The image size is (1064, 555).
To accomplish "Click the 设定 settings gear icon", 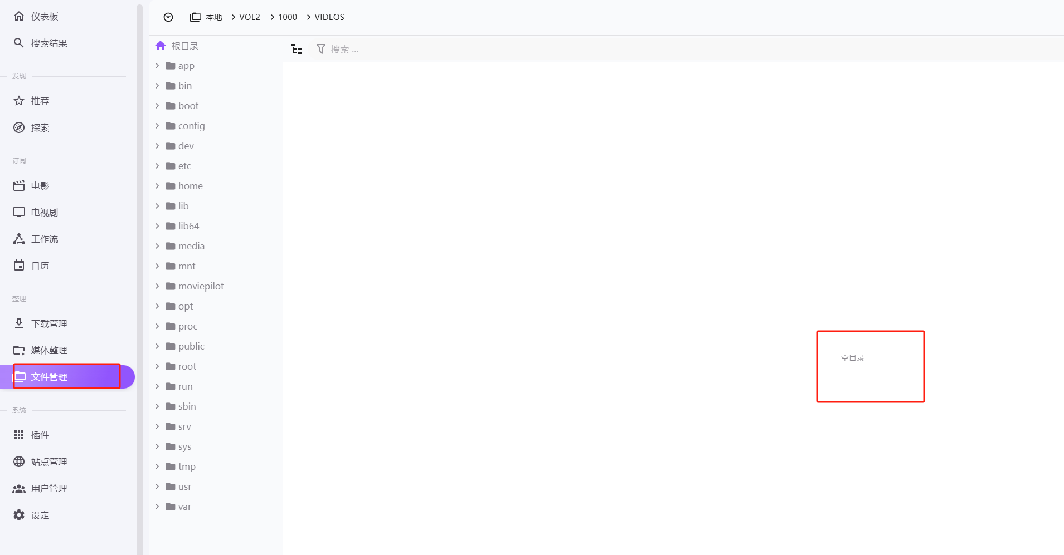I will click(x=19, y=515).
